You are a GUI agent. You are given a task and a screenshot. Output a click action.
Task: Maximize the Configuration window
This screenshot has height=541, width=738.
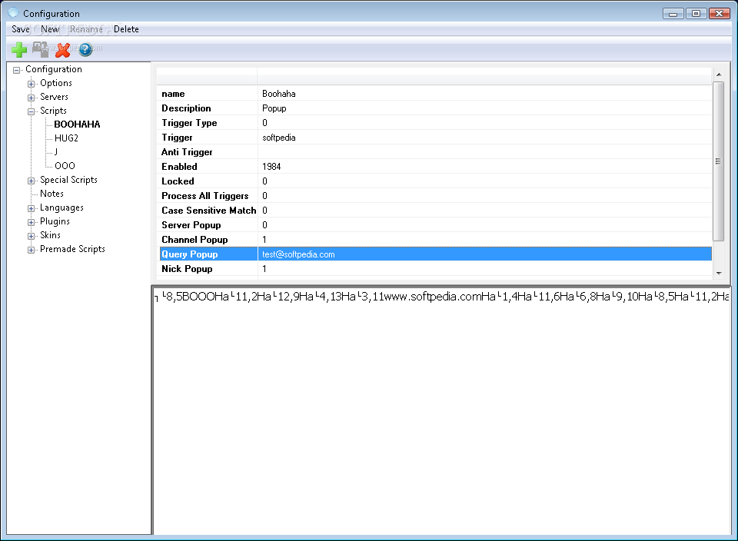tap(696, 14)
